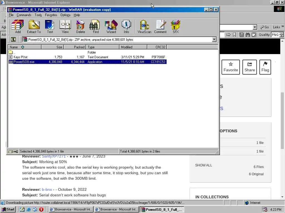
Task: Click the bookmark icon in the browser toolbar
Action: pos(234,35)
